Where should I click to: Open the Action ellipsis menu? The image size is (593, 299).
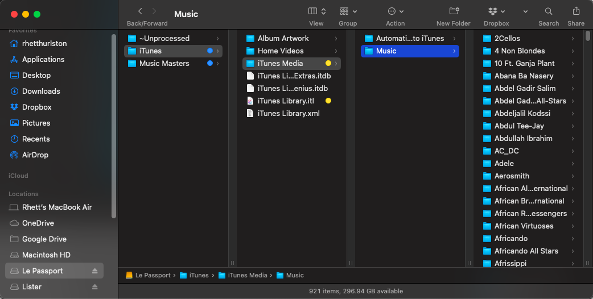pos(392,11)
